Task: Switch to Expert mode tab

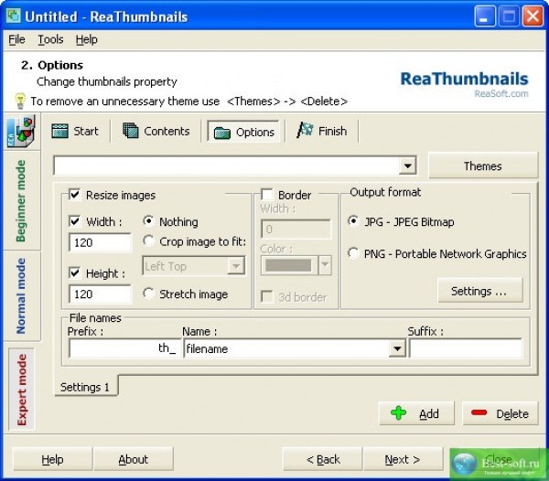Action: [x=22, y=390]
